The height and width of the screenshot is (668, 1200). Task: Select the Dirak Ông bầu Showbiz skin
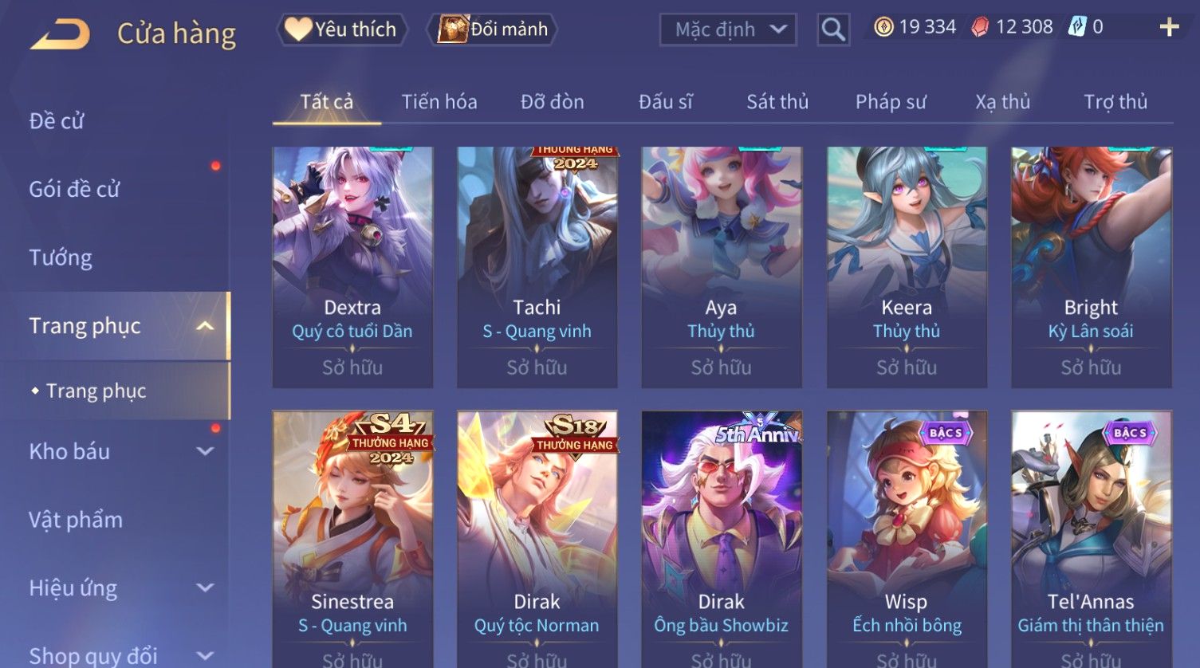pos(722,539)
